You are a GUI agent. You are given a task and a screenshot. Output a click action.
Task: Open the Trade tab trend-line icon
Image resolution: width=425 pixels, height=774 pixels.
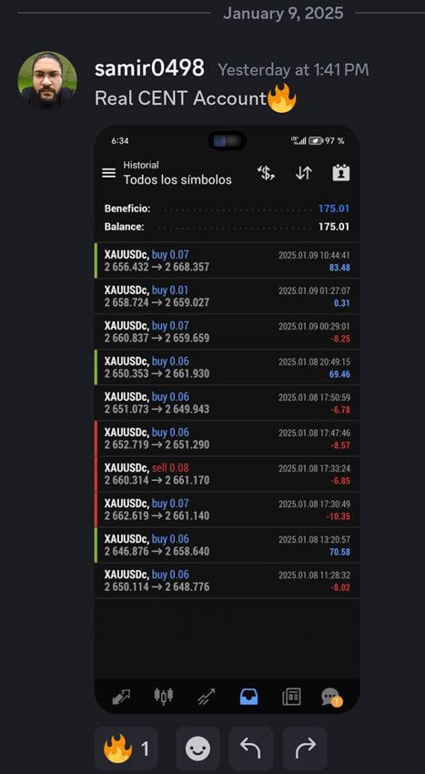tap(206, 697)
